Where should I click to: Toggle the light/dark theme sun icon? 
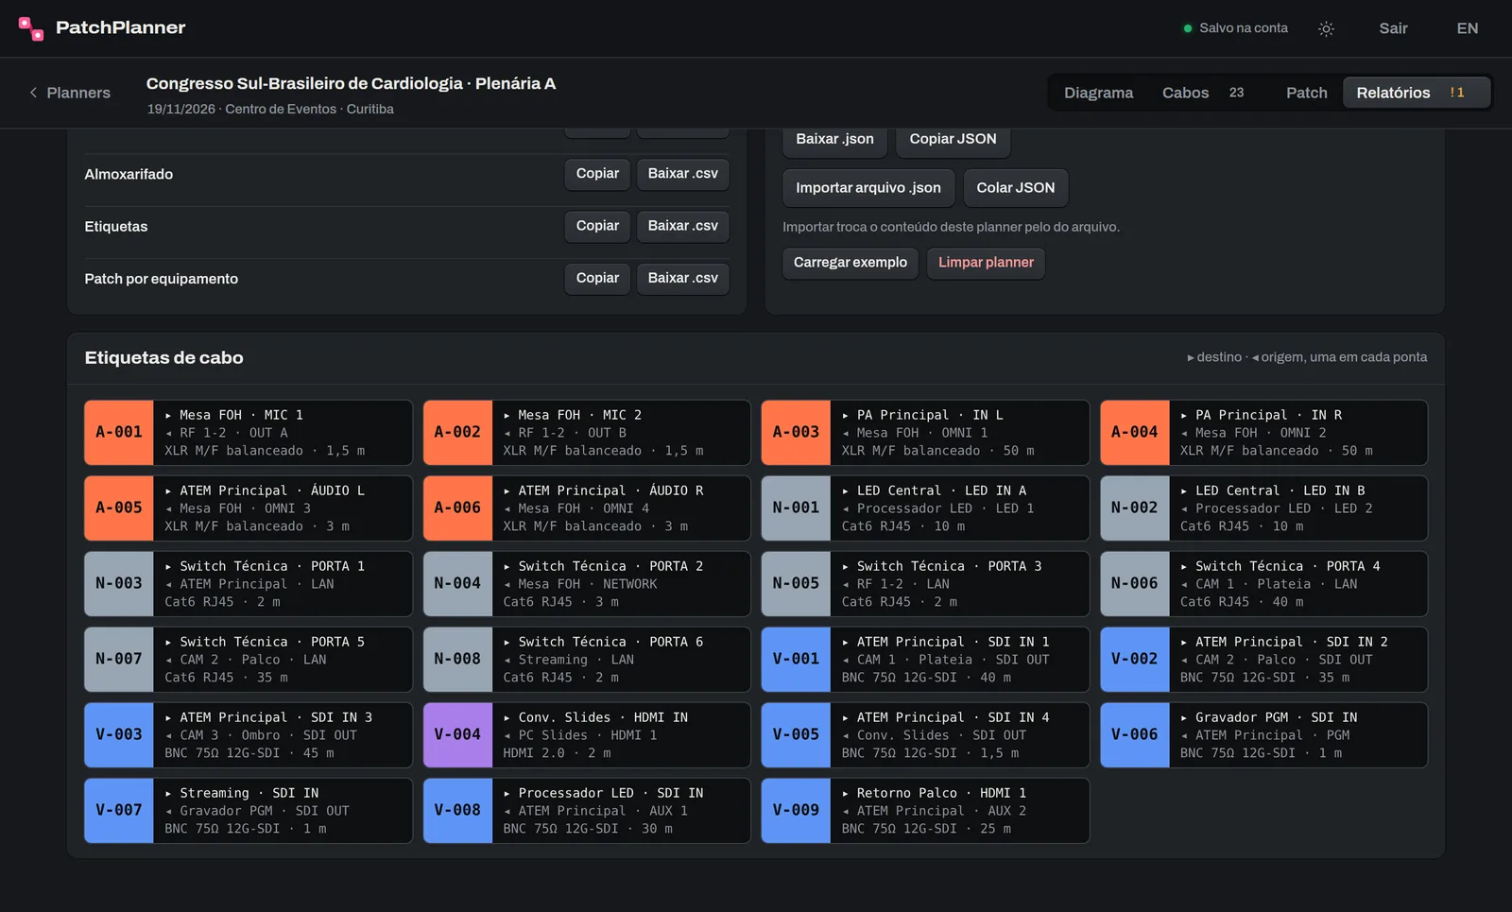click(1326, 28)
